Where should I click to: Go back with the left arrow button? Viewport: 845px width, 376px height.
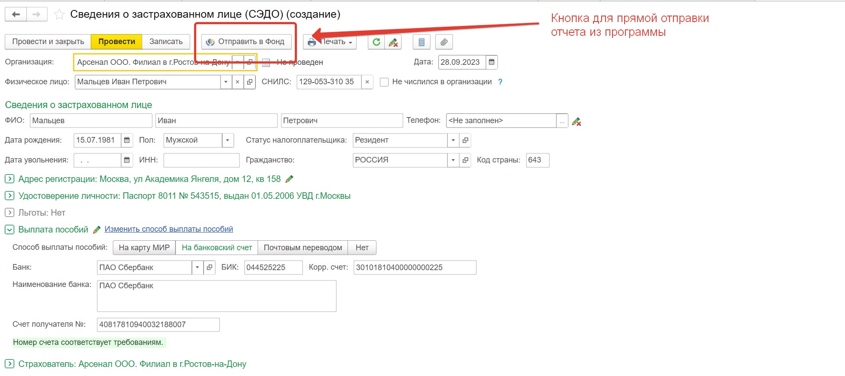click(16, 14)
